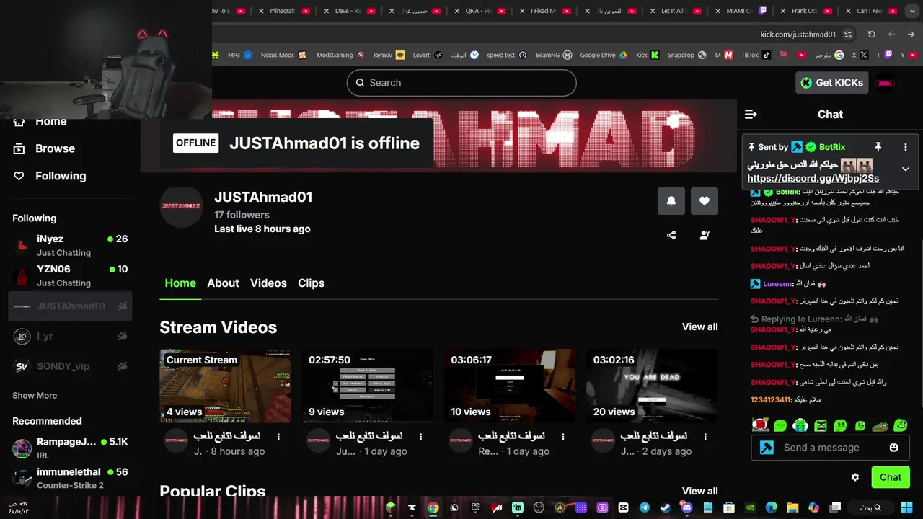Select JUSTAhmad01 in Following list

point(70,306)
